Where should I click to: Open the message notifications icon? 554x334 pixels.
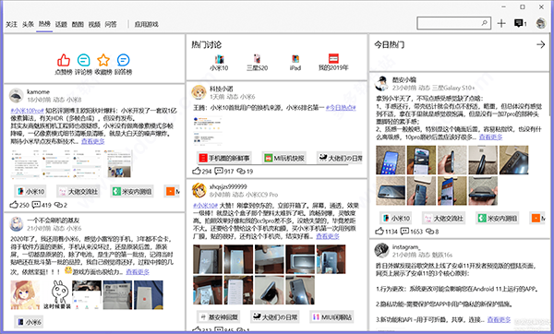tap(520, 23)
